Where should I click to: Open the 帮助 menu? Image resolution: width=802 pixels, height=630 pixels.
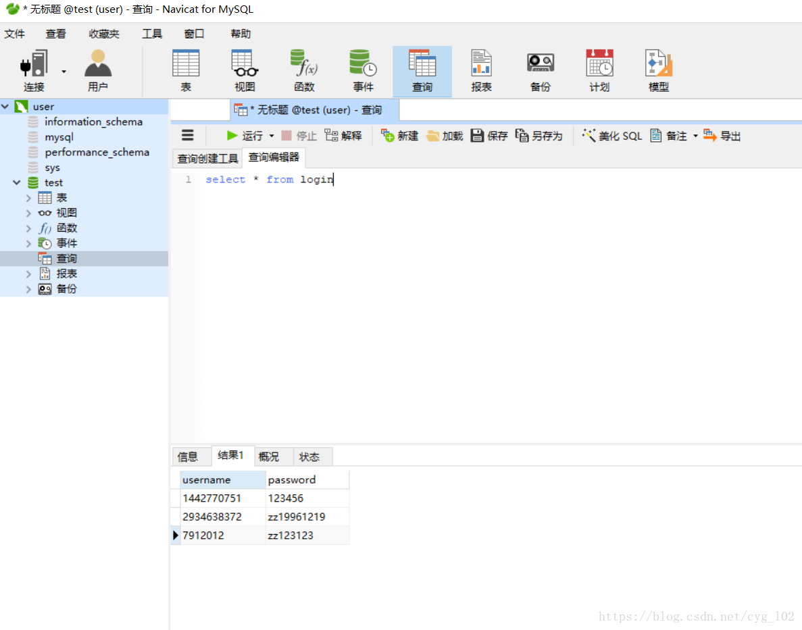click(241, 34)
